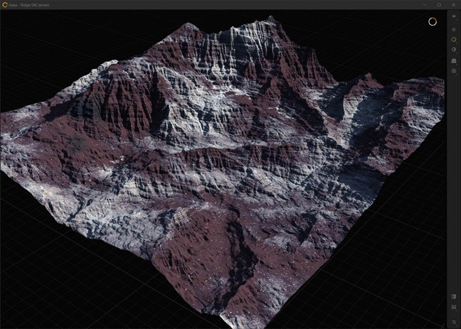The width and height of the screenshot is (461, 329).
Task: Click the Gaia logo in the title bar
Action: [5, 4]
